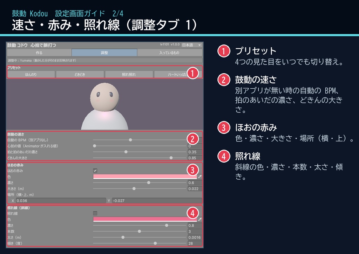Apply the ハートいっぱい preset

click(x=178, y=74)
